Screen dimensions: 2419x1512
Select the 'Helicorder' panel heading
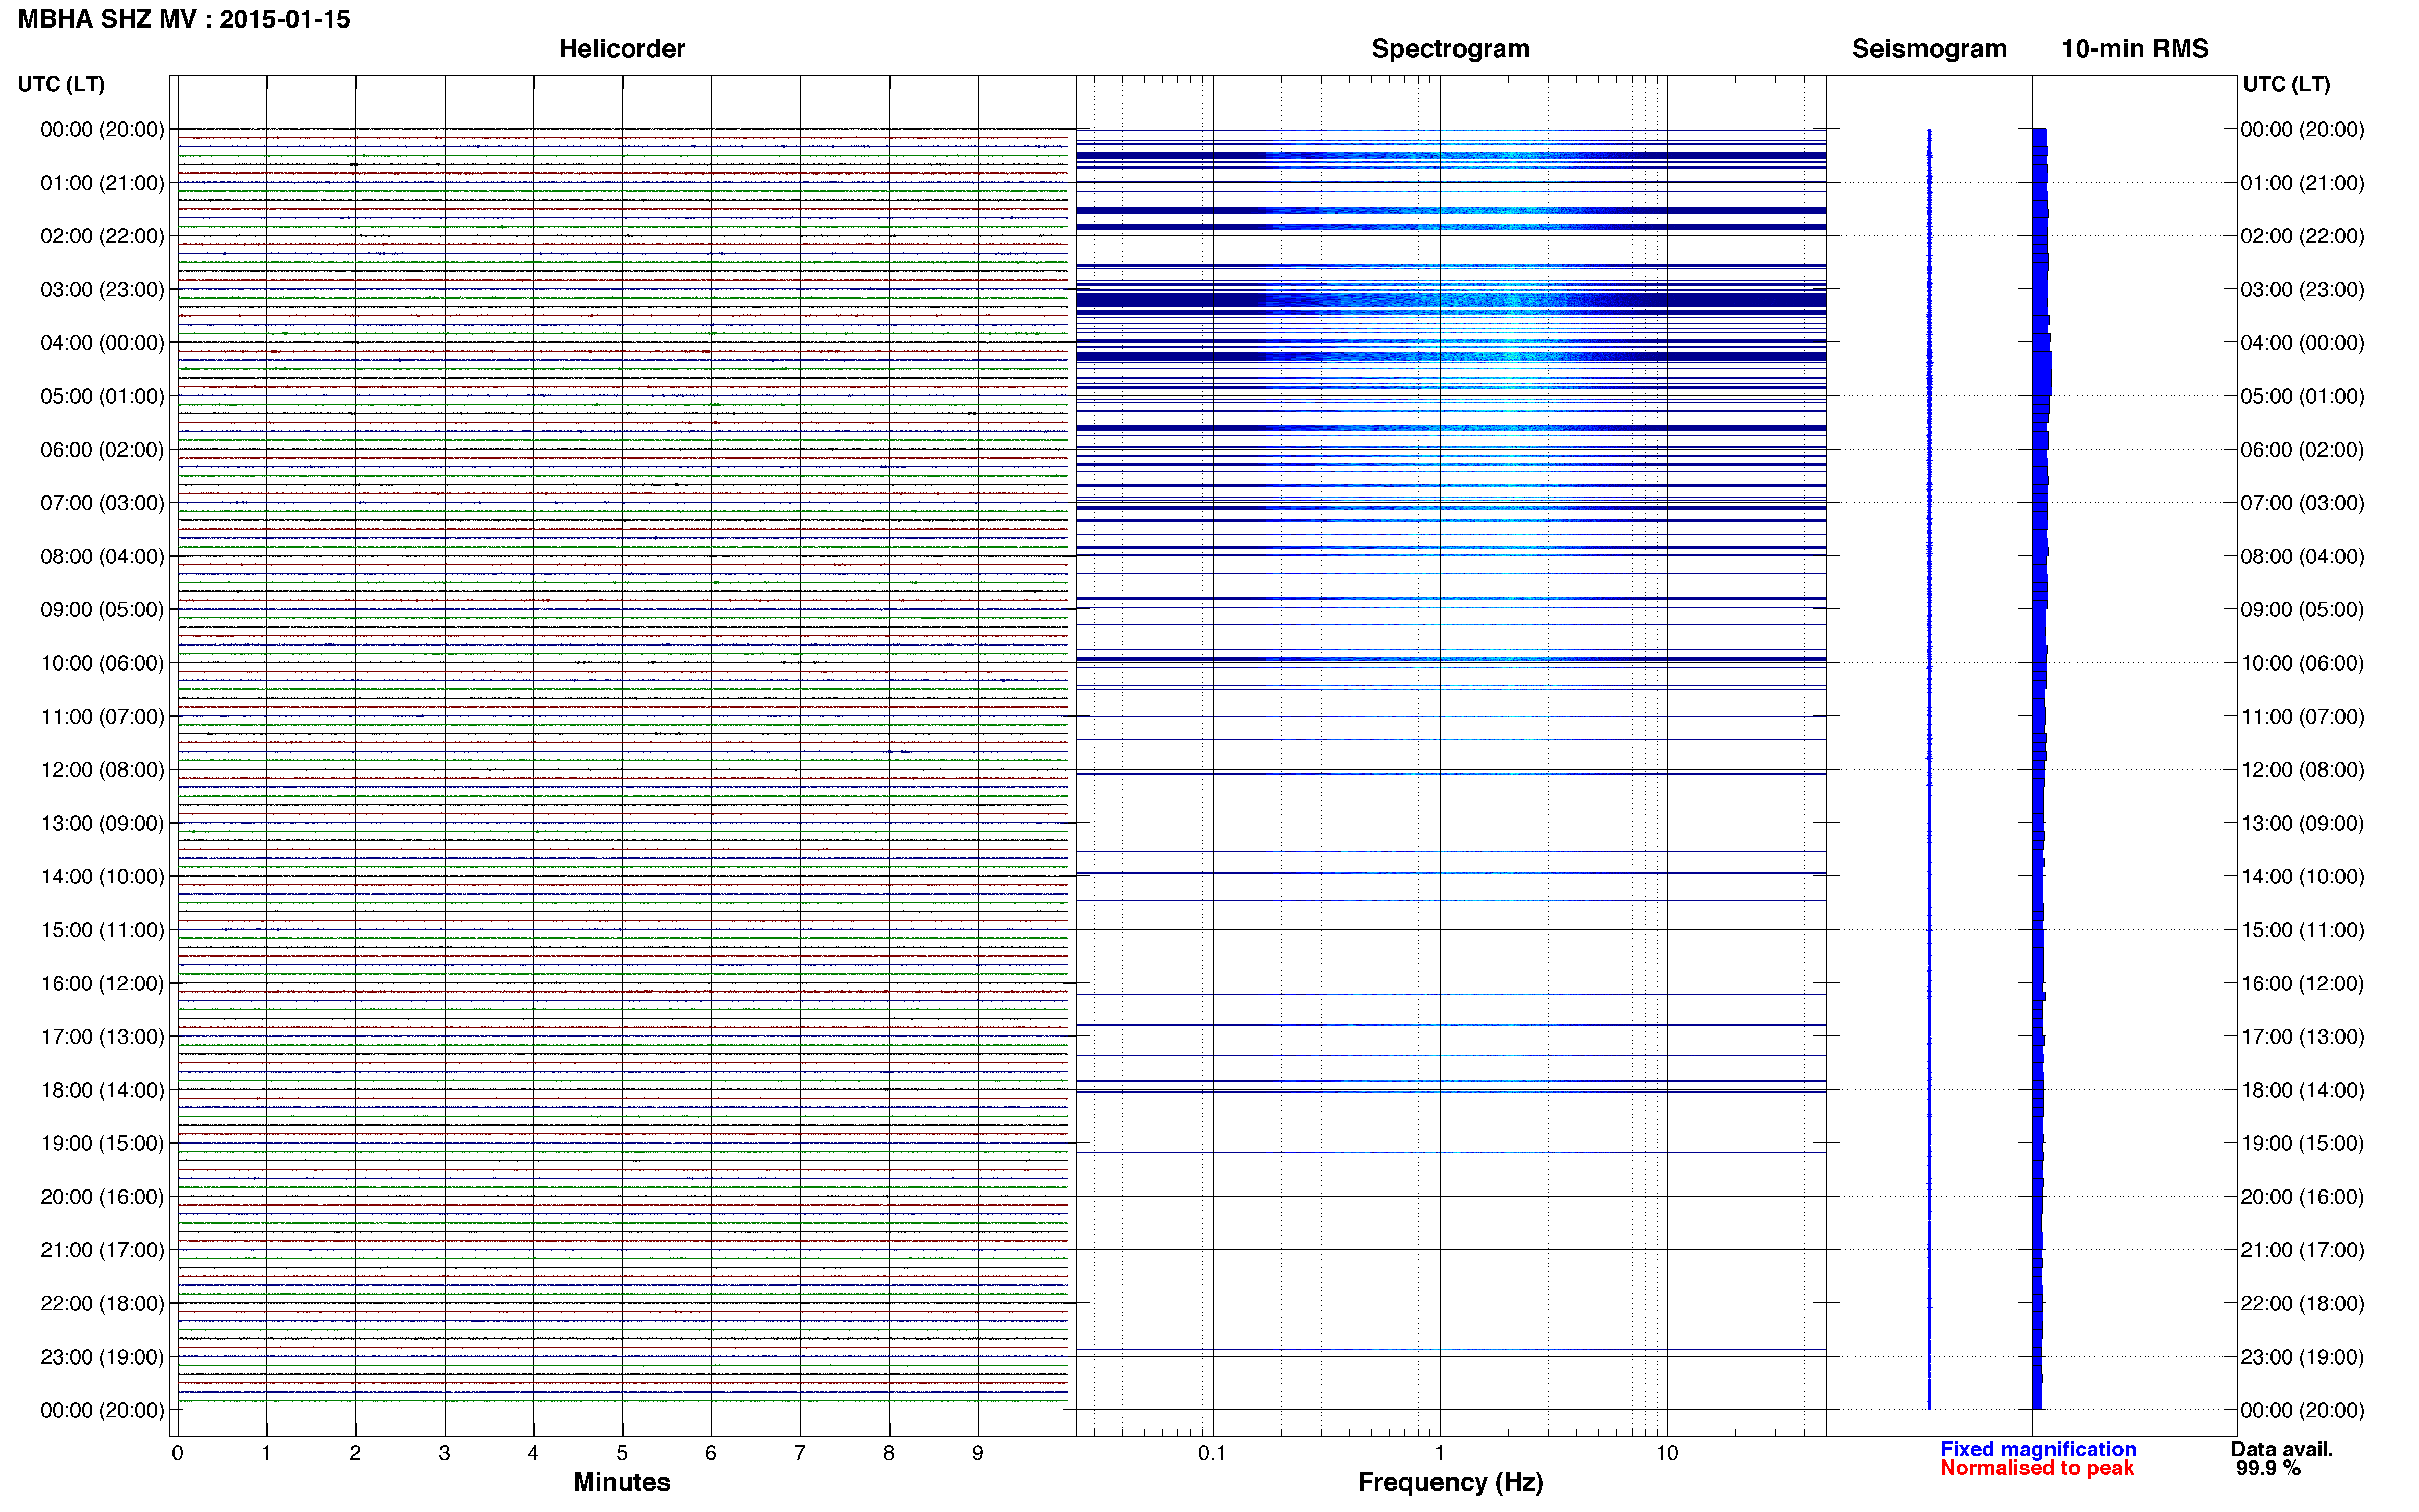click(622, 49)
